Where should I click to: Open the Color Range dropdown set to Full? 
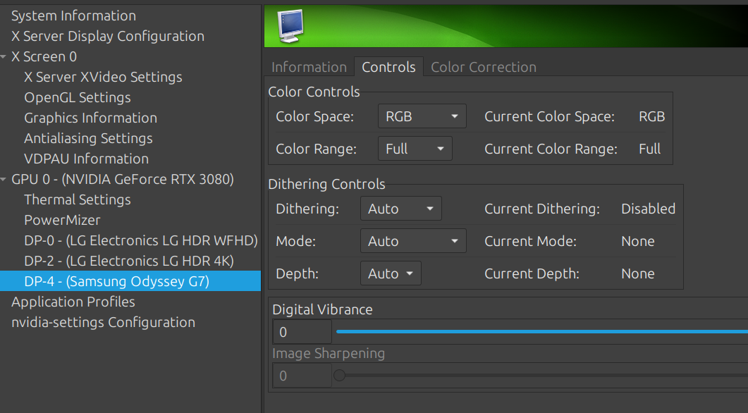click(415, 149)
